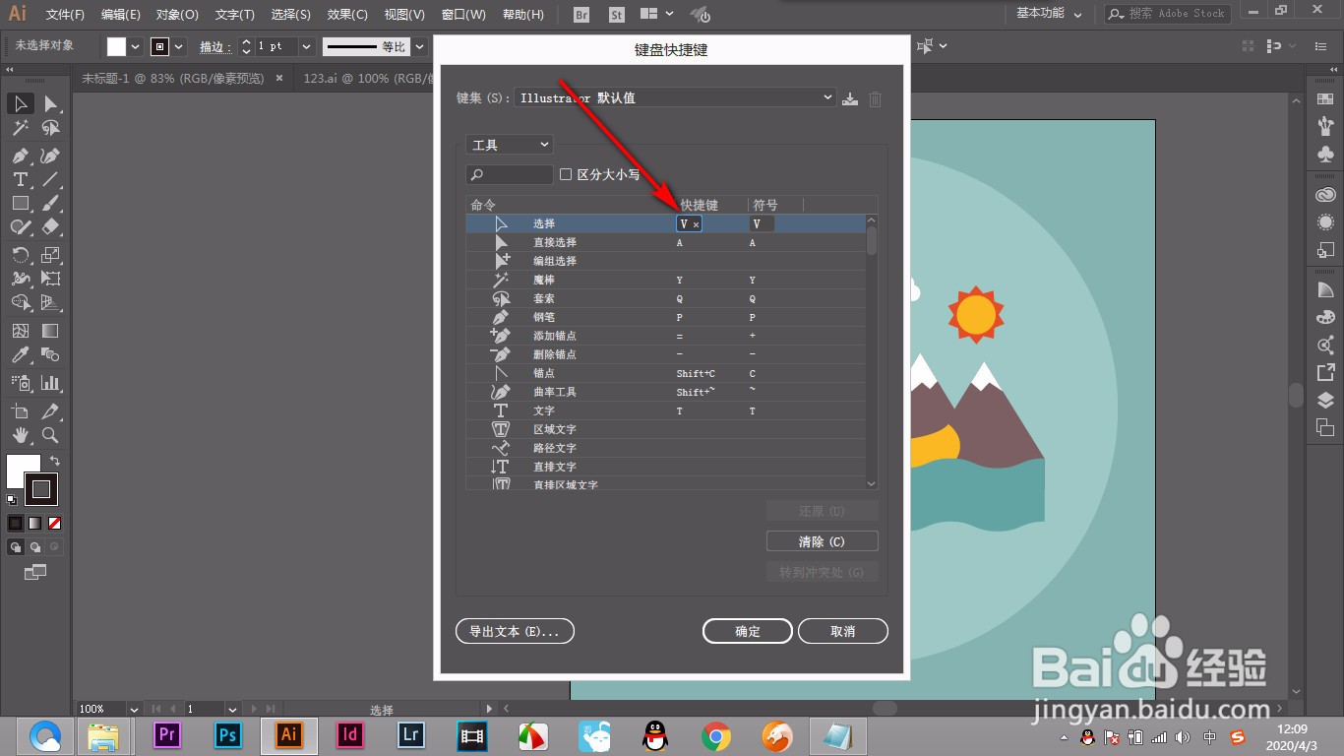Select the Hand tool
Screen dimensions: 1344x756
point(21,435)
